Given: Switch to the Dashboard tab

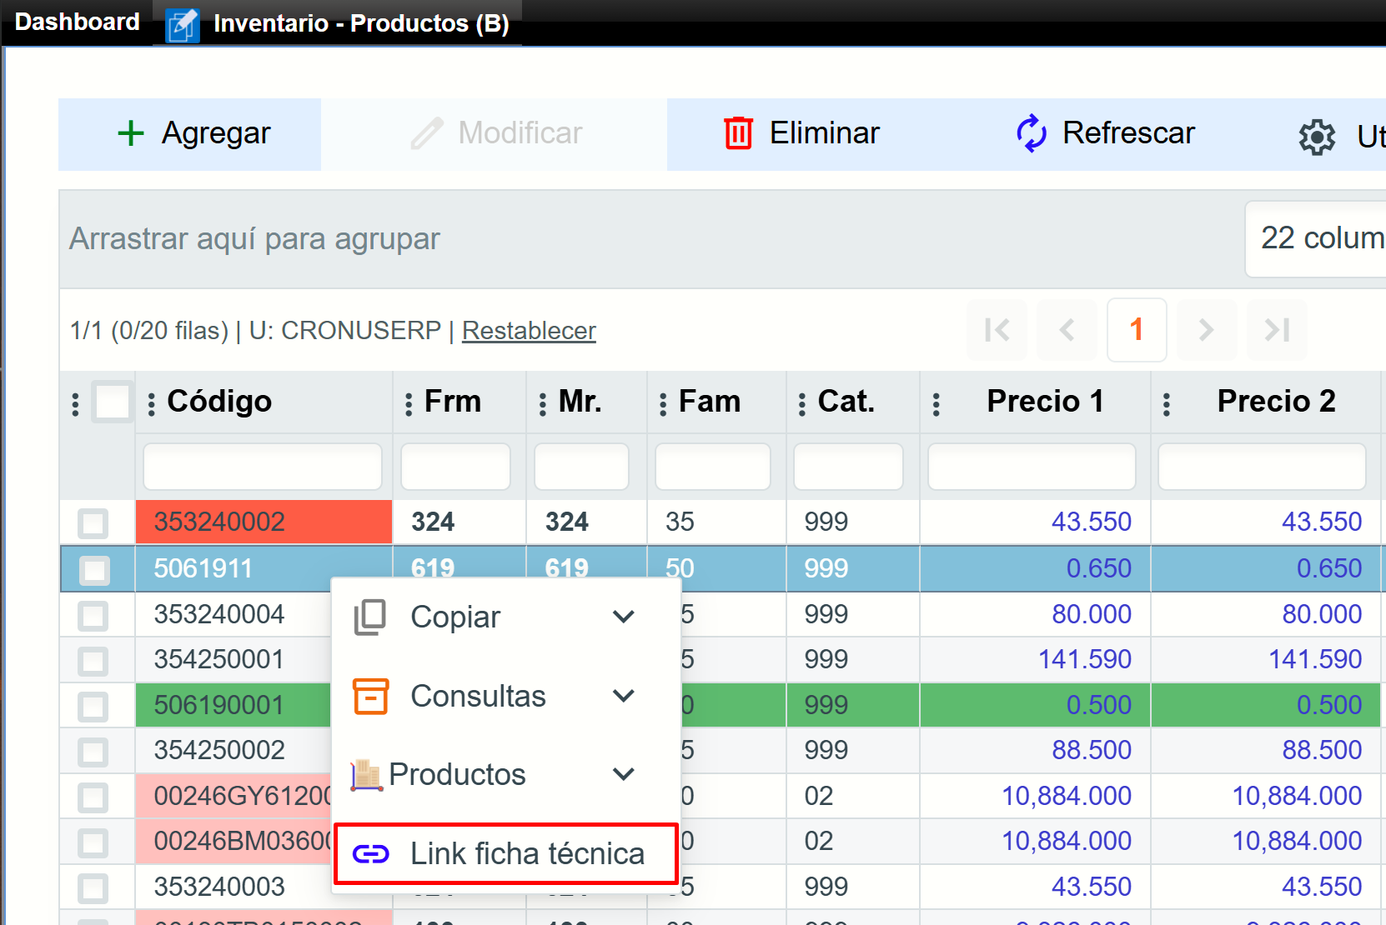Looking at the screenshot, I should tap(78, 22).
